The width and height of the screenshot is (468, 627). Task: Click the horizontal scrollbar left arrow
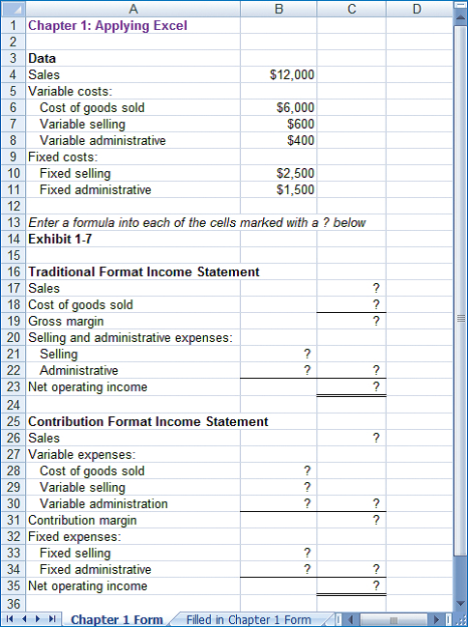click(352, 620)
